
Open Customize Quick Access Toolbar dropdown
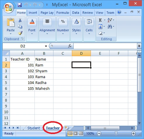pyautogui.click(x=47, y=5)
